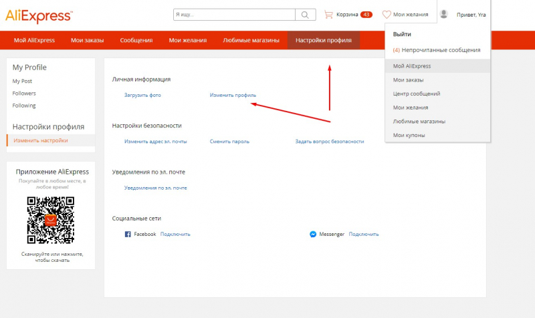Click the Сменить пароль link
The width and height of the screenshot is (535, 318).
(x=229, y=142)
